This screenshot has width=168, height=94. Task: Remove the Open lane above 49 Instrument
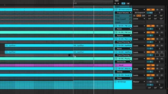click(x=130, y=6)
